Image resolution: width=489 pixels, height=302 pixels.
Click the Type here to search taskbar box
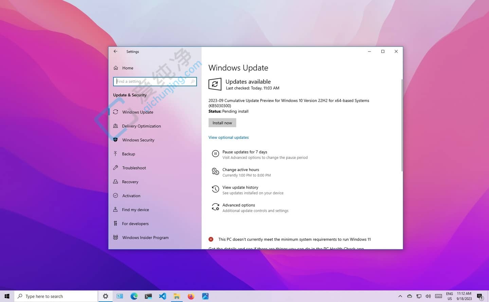pyautogui.click(x=56, y=296)
